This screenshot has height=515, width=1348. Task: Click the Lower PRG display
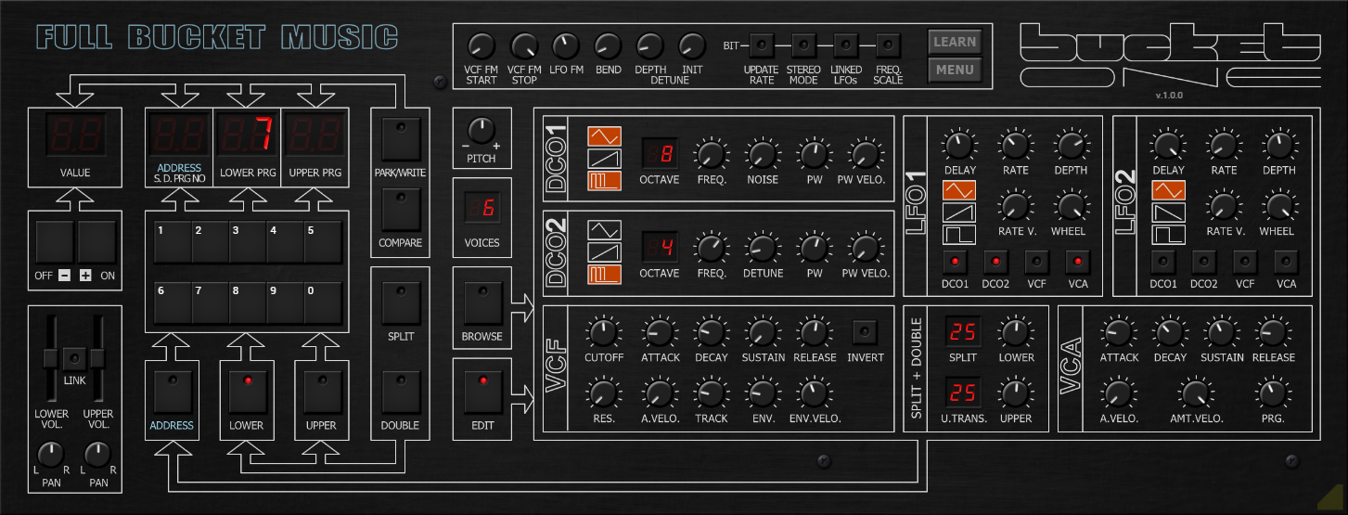pyautogui.click(x=247, y=136)
